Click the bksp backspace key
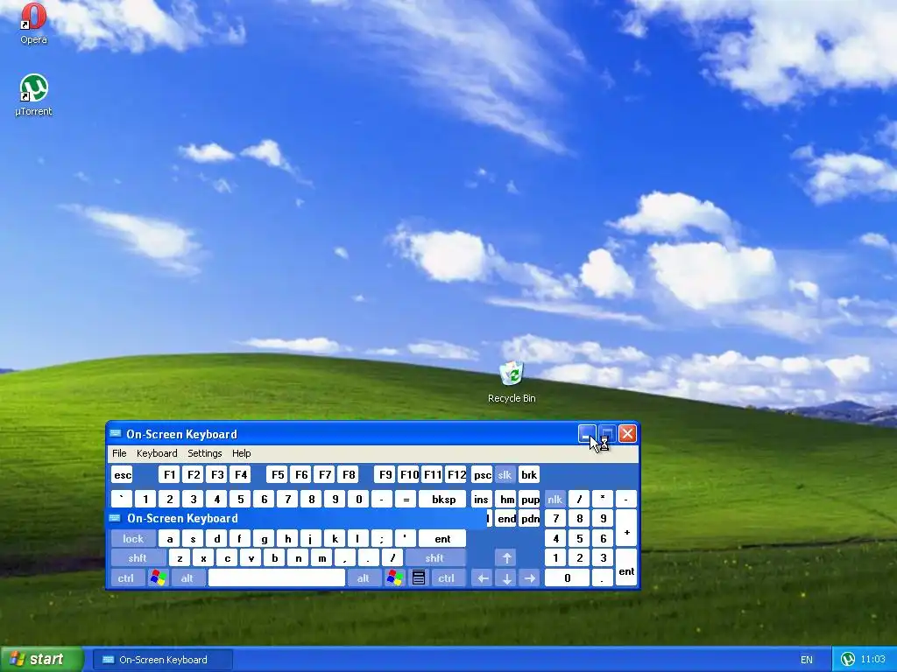This screenshot has height=672, width=897. click(444, 500)
